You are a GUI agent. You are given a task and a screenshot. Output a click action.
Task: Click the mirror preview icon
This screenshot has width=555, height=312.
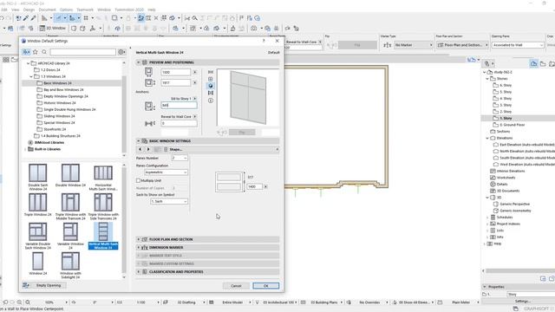[211, 93]
